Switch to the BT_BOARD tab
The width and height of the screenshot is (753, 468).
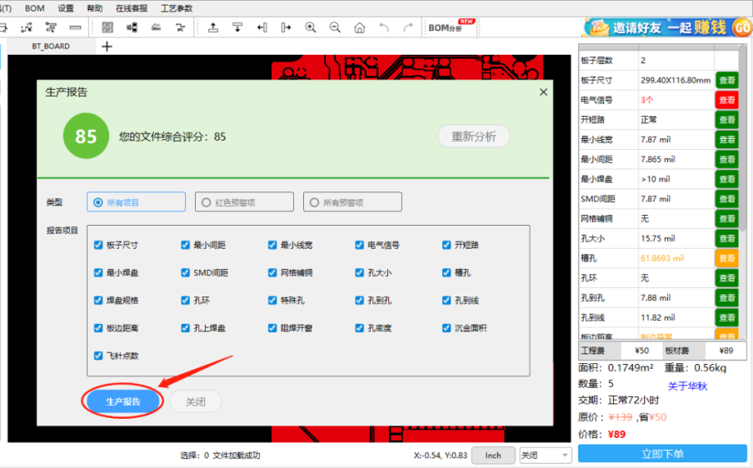pos(51,46)
